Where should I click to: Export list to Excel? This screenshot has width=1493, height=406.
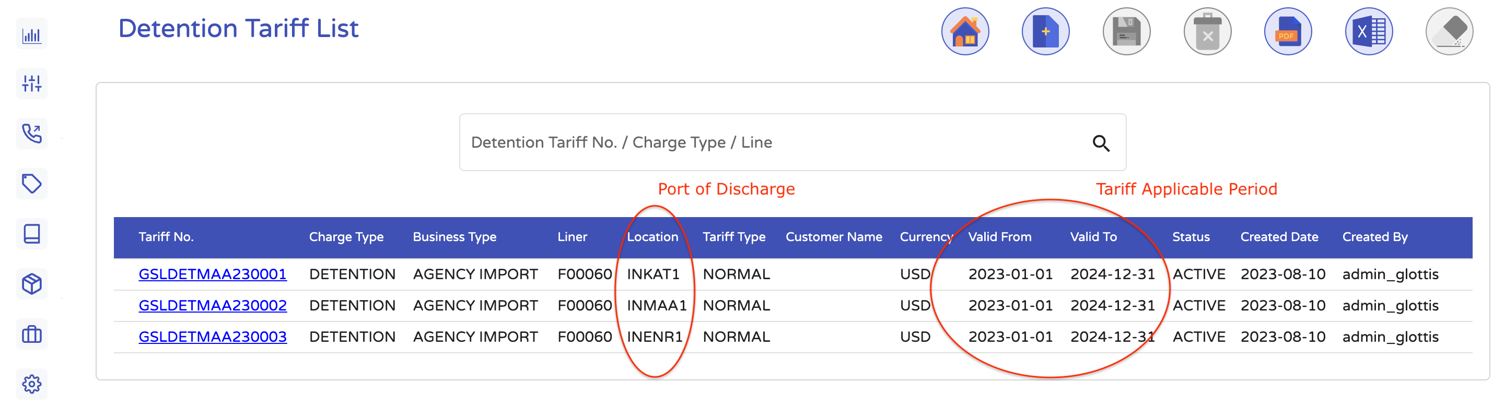pos(1368,31)
